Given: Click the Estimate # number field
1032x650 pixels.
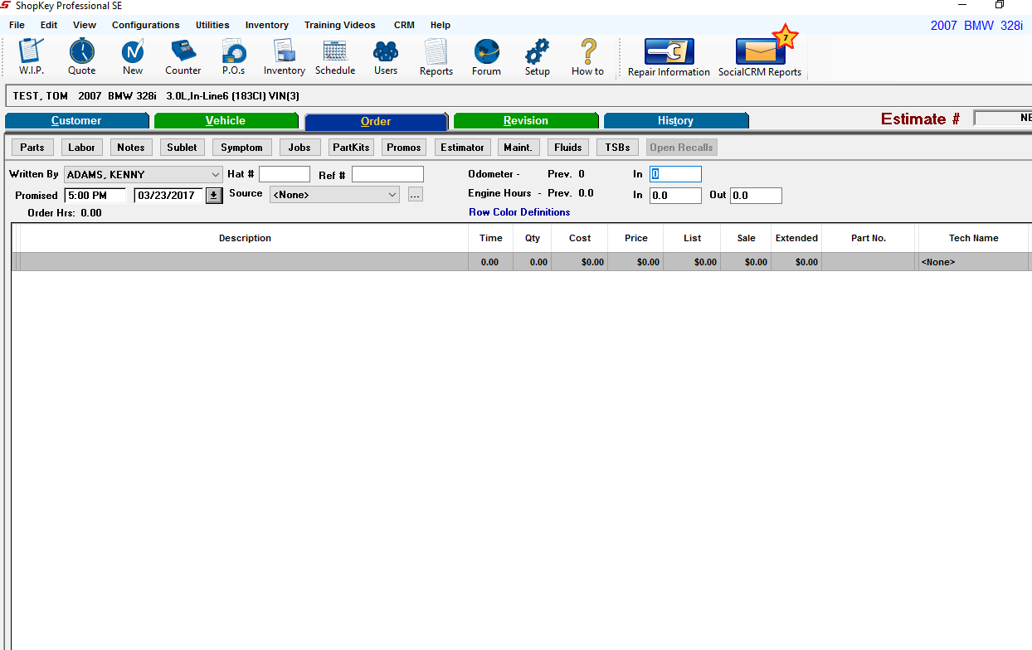Looking at the screenshot, I should click(1003, 119).
